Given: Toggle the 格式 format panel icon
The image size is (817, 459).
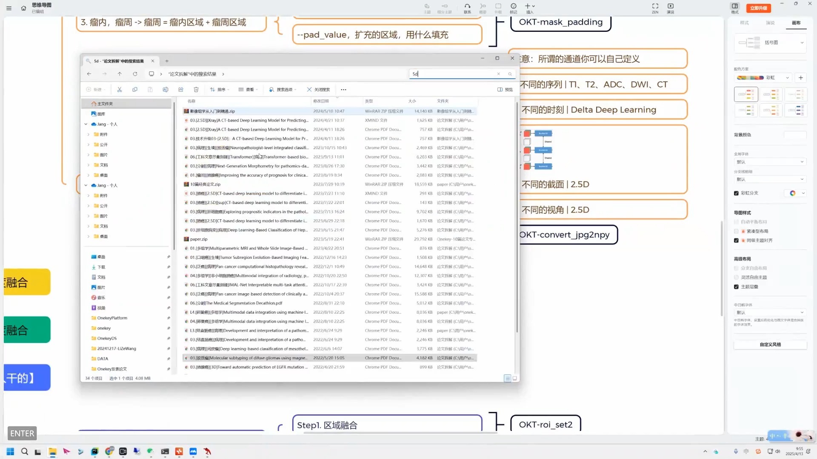Looking at the screenshot, I should point(735,6).
